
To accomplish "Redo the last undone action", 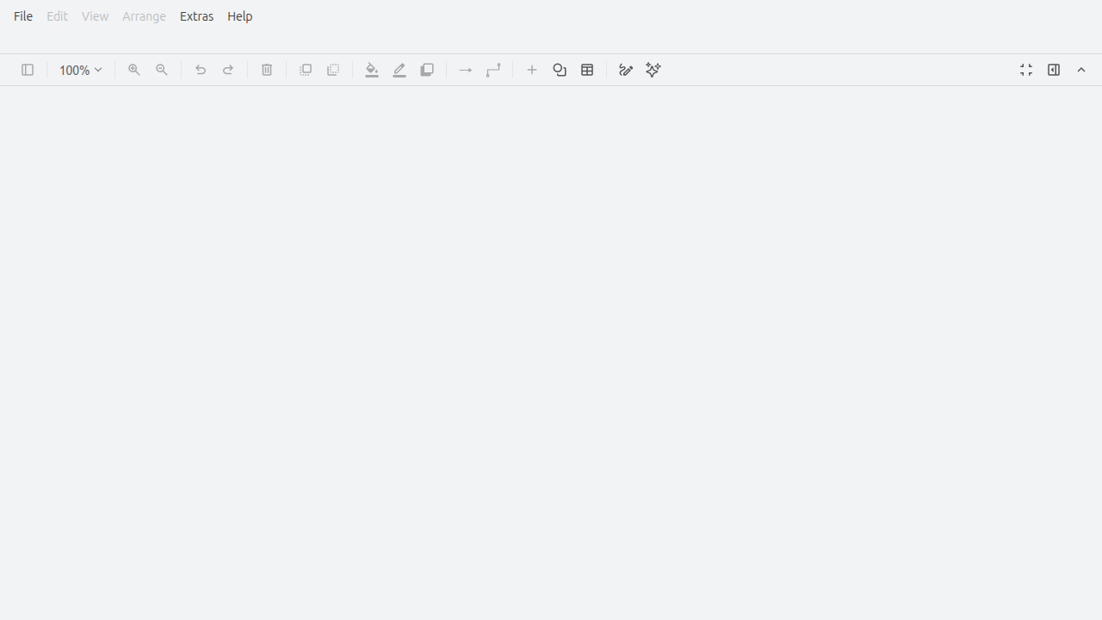I will pyautogui.click(x=228, y=70).
